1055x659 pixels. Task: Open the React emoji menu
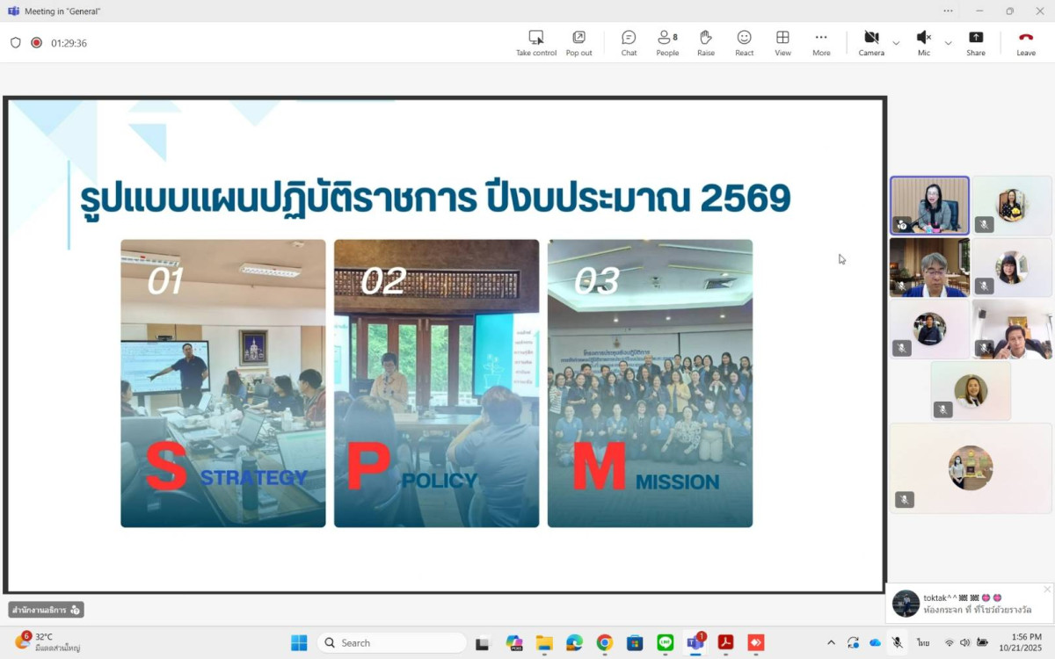click(744, 42)
